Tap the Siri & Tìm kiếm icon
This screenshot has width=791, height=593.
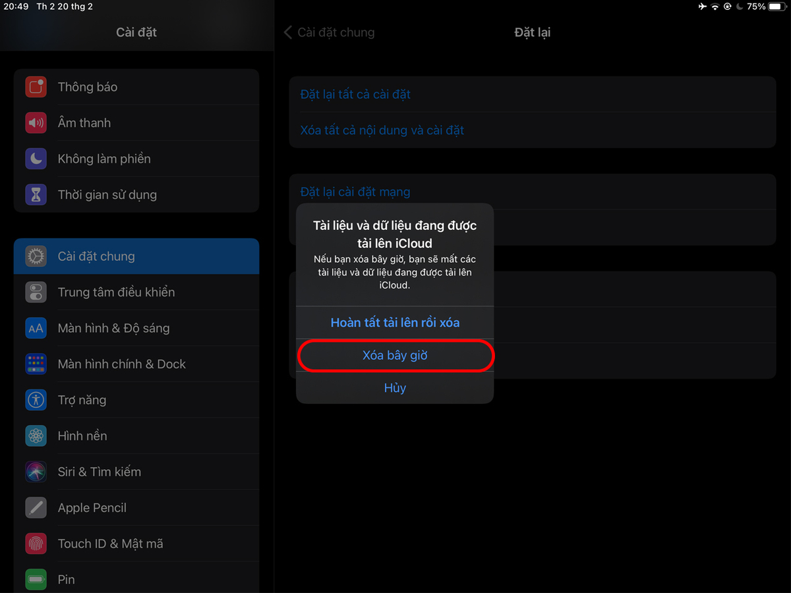[36, 472]
